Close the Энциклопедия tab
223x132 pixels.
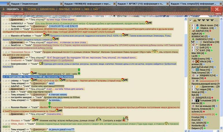pos(61,4)
